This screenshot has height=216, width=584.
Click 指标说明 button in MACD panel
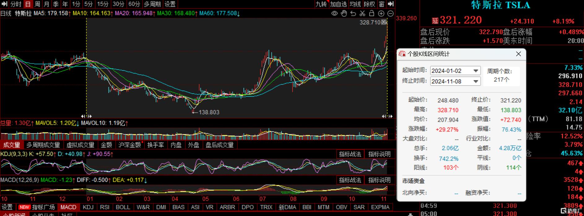click(379, 180)
